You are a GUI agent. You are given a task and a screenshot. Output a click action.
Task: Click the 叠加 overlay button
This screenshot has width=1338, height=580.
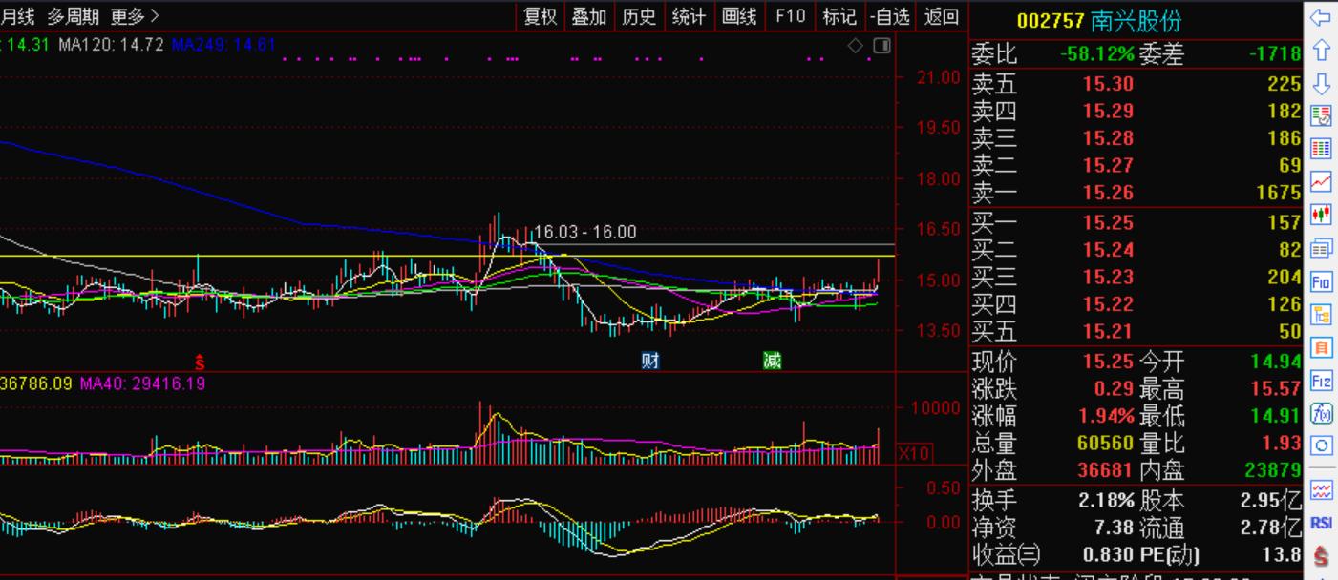tap(589, 16)
